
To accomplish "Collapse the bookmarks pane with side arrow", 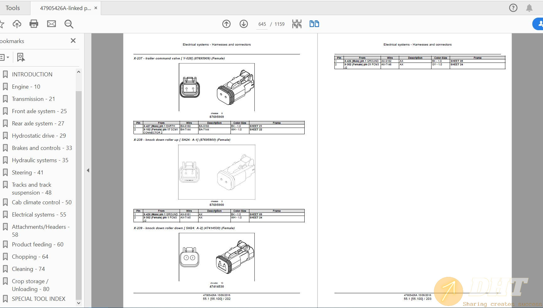I will pyautogui.click(x=88, y=170).
